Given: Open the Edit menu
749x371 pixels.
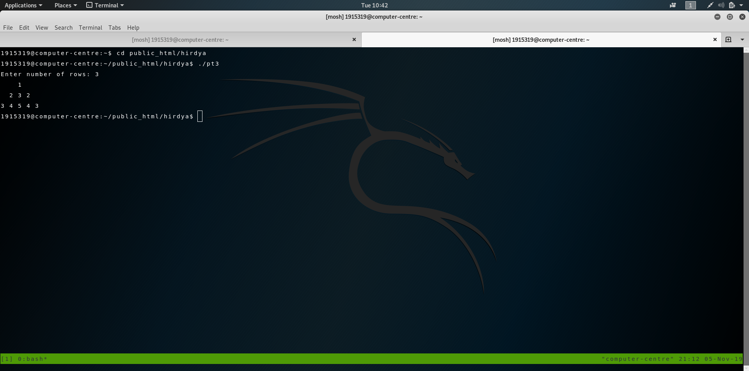Looking at the screenshot, I should coord(24,27).
